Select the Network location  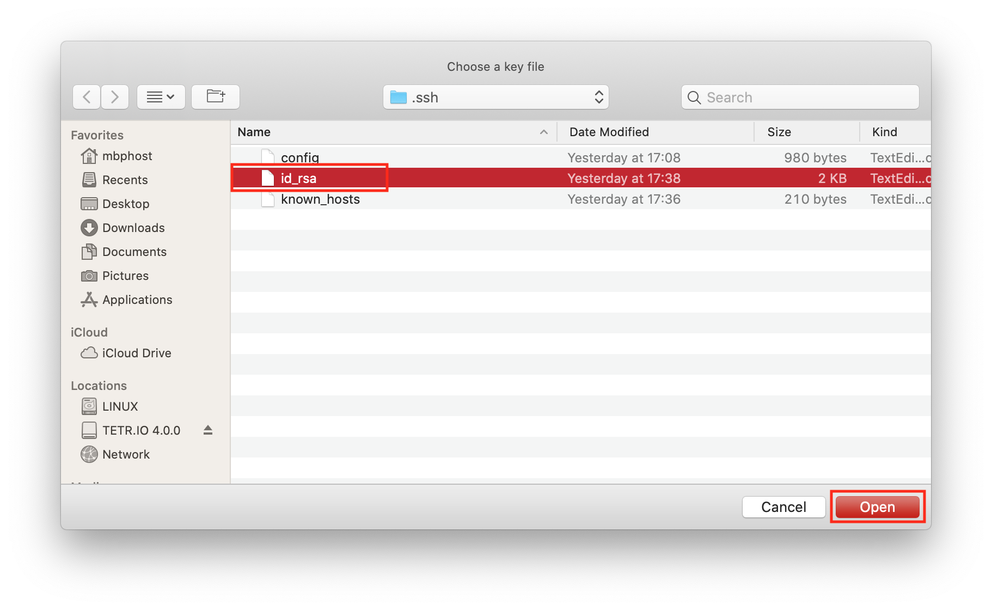point(125,454)
